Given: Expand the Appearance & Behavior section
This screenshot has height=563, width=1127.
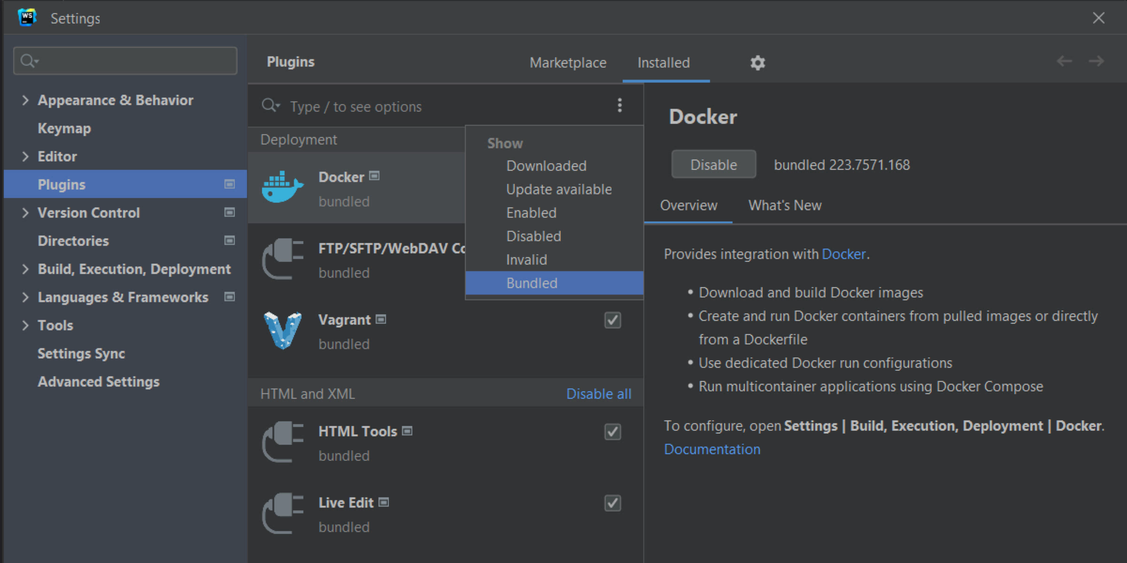Looking at the screenshot, I should coord(25,100).
